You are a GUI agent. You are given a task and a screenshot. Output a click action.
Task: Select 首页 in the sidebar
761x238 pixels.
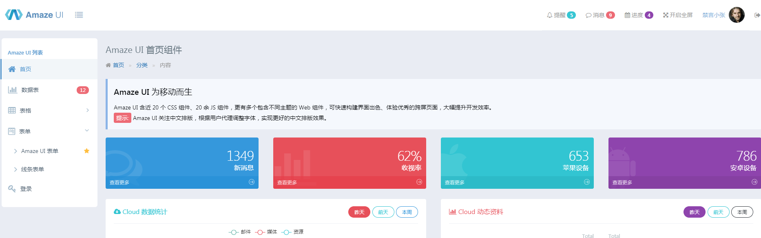(49, 69)
